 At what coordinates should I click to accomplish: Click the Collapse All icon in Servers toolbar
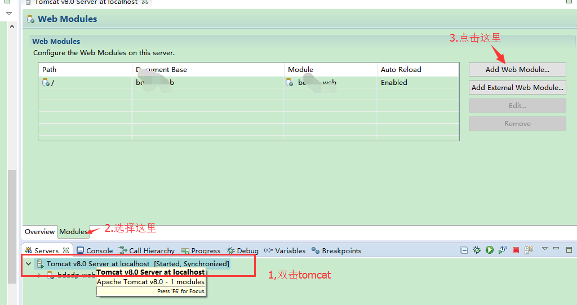click(464, 250)
